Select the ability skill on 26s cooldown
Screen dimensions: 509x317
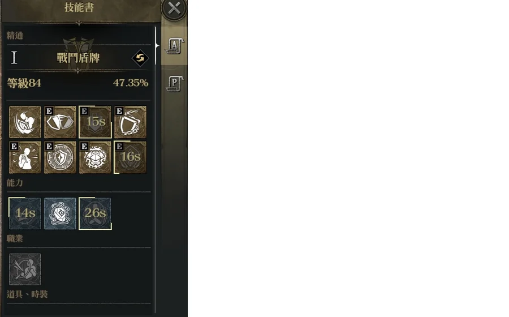point(95,213)
